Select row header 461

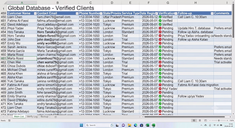[3, 58]
